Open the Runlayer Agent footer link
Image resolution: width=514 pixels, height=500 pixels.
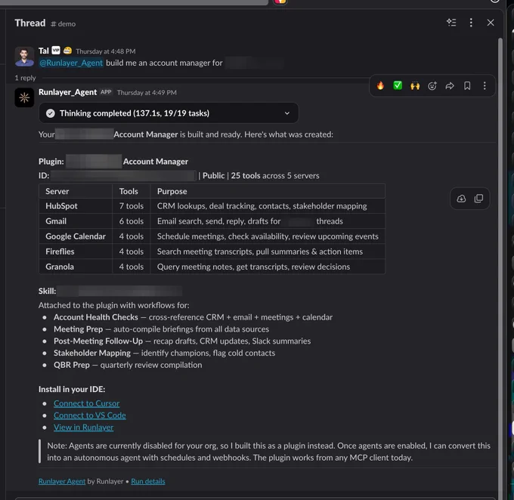62,481
